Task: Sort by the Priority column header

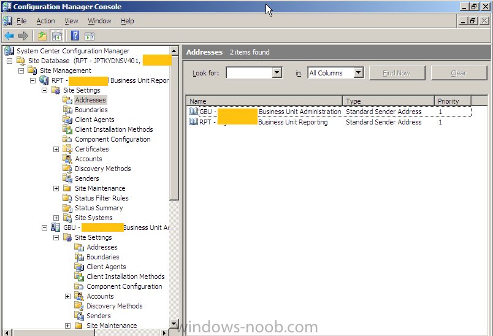Action: pyautogui.click(x=453, y=101)
